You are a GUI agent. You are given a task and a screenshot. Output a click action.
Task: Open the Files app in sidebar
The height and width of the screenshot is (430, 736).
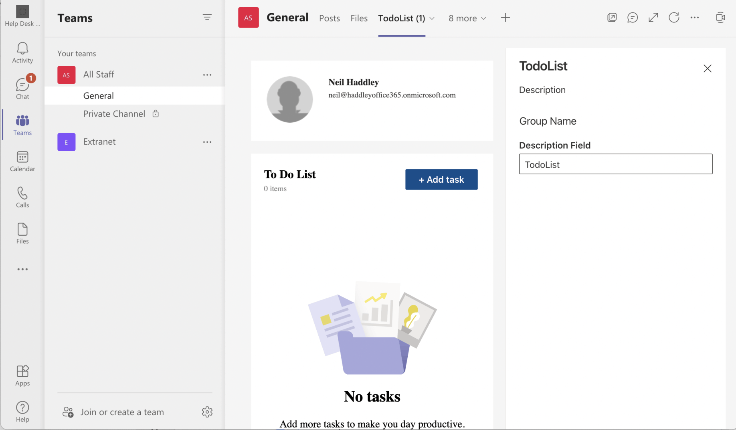(x=22, y=233)
